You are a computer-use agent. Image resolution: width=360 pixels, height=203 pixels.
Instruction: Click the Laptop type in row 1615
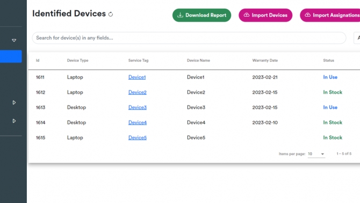click(75, 138)
